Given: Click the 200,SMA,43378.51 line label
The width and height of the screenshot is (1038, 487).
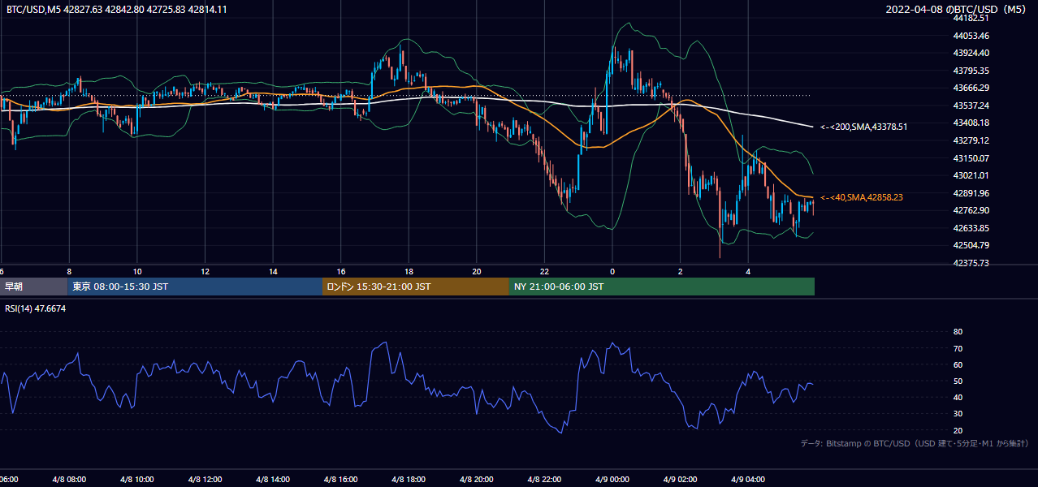Looking at the screenshot, I should (863, 127).
